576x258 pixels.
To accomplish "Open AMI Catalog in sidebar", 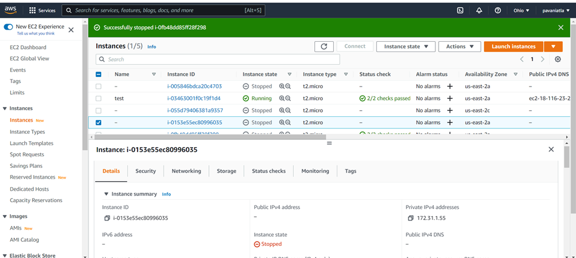I will 24,240.
